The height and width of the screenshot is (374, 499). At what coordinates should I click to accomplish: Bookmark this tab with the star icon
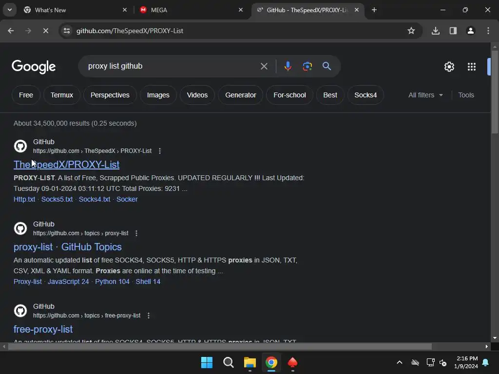411,31
